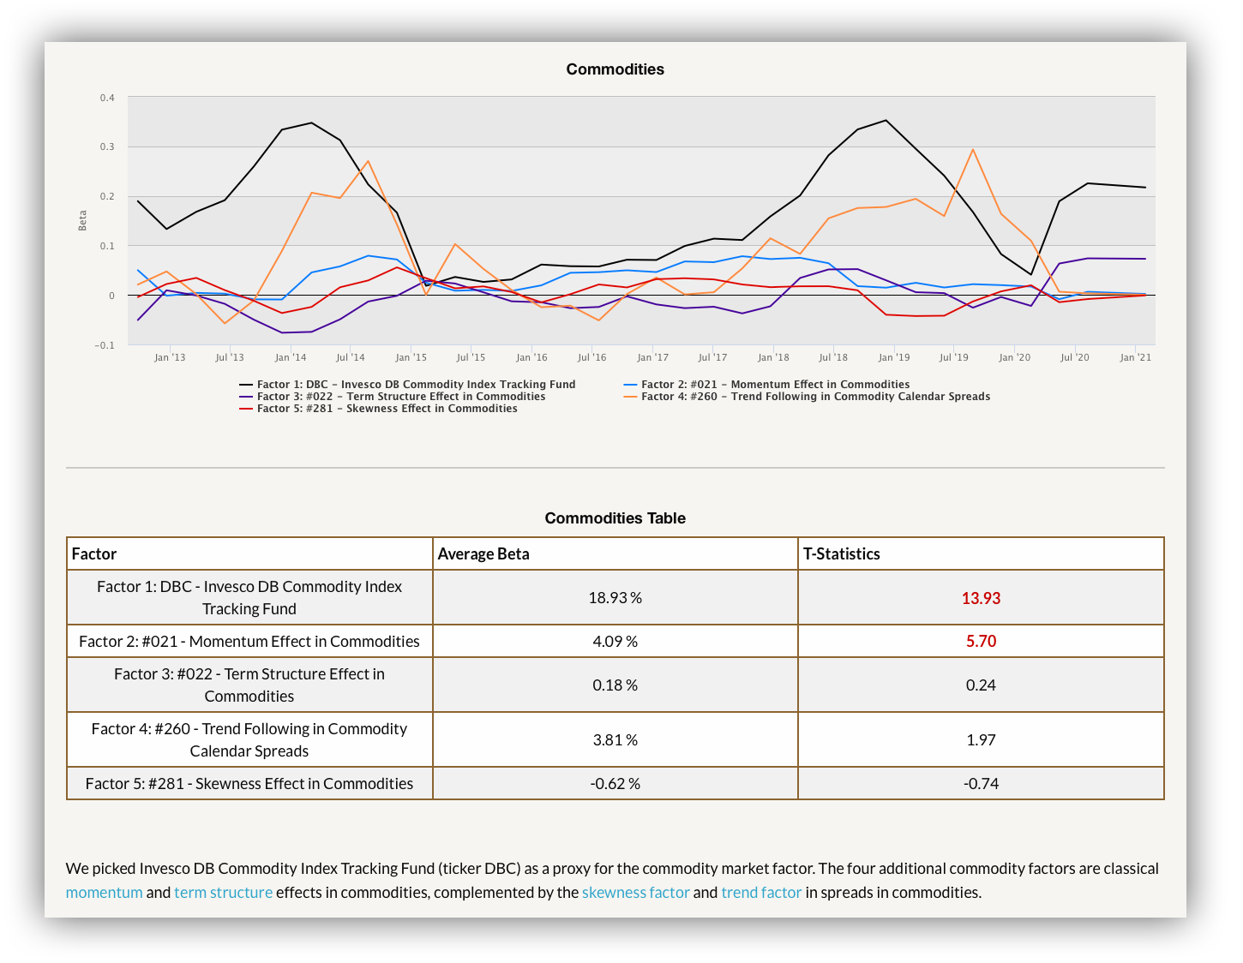Click the 0.24 t-statistic cell
This screenshot has height=963, width=1243.
coord(981,685)
